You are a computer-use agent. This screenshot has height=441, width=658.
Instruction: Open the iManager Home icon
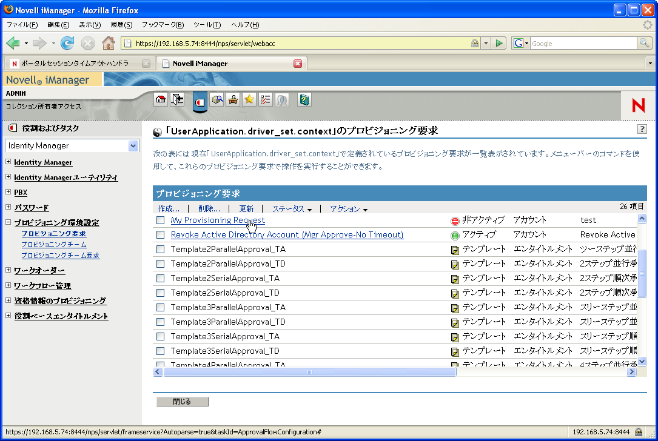(161, 100)
